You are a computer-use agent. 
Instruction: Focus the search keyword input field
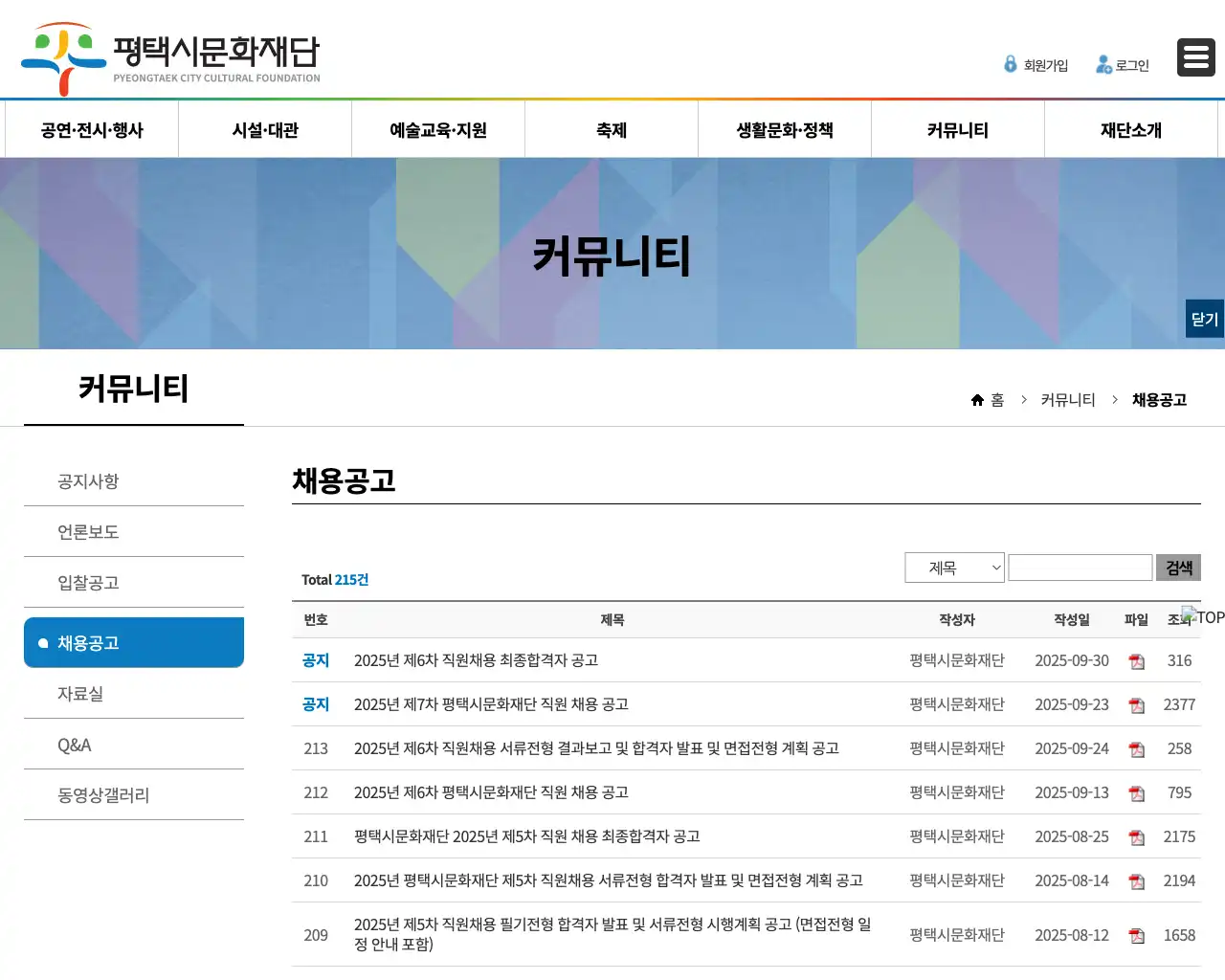1080,568
